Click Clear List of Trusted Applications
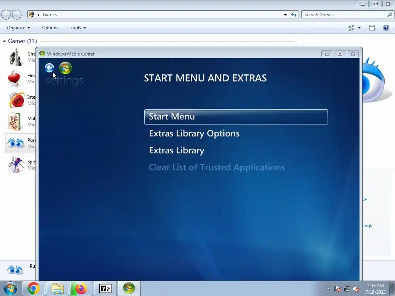Screen dimensions: 395x296 coord(217,167)
